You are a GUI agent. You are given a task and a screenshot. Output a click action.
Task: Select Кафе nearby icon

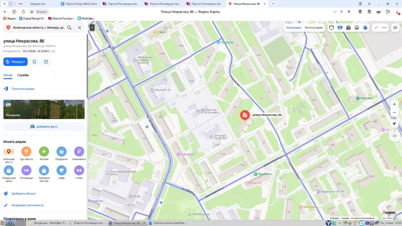(62, 170)
